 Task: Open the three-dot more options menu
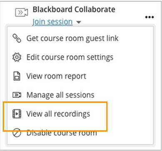pyautogui.click(x=150, y=17)
